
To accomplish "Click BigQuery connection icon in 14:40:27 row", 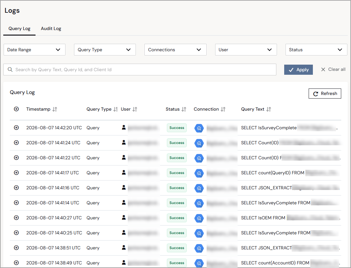I will point(199,218).
